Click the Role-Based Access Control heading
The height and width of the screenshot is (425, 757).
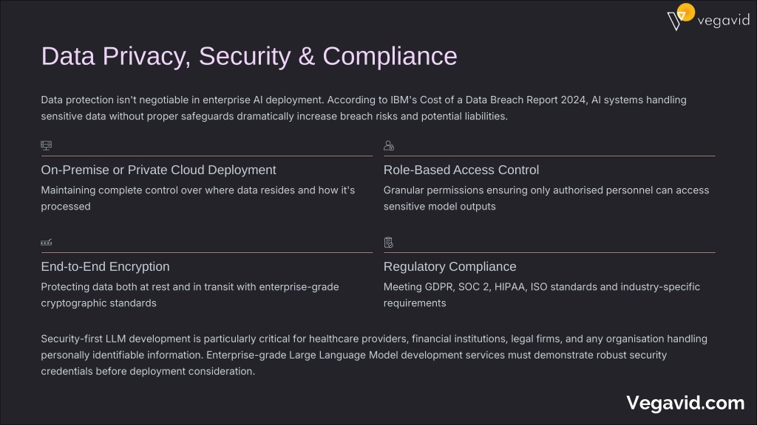[x=461, y=170]
